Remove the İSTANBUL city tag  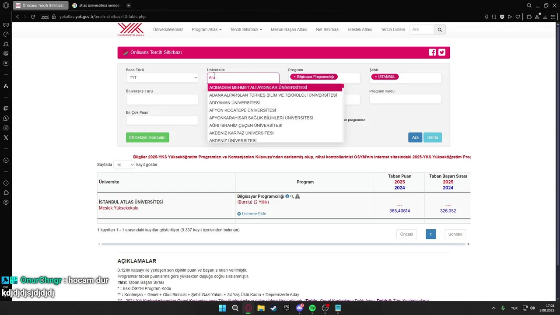[x=375, y=77]
